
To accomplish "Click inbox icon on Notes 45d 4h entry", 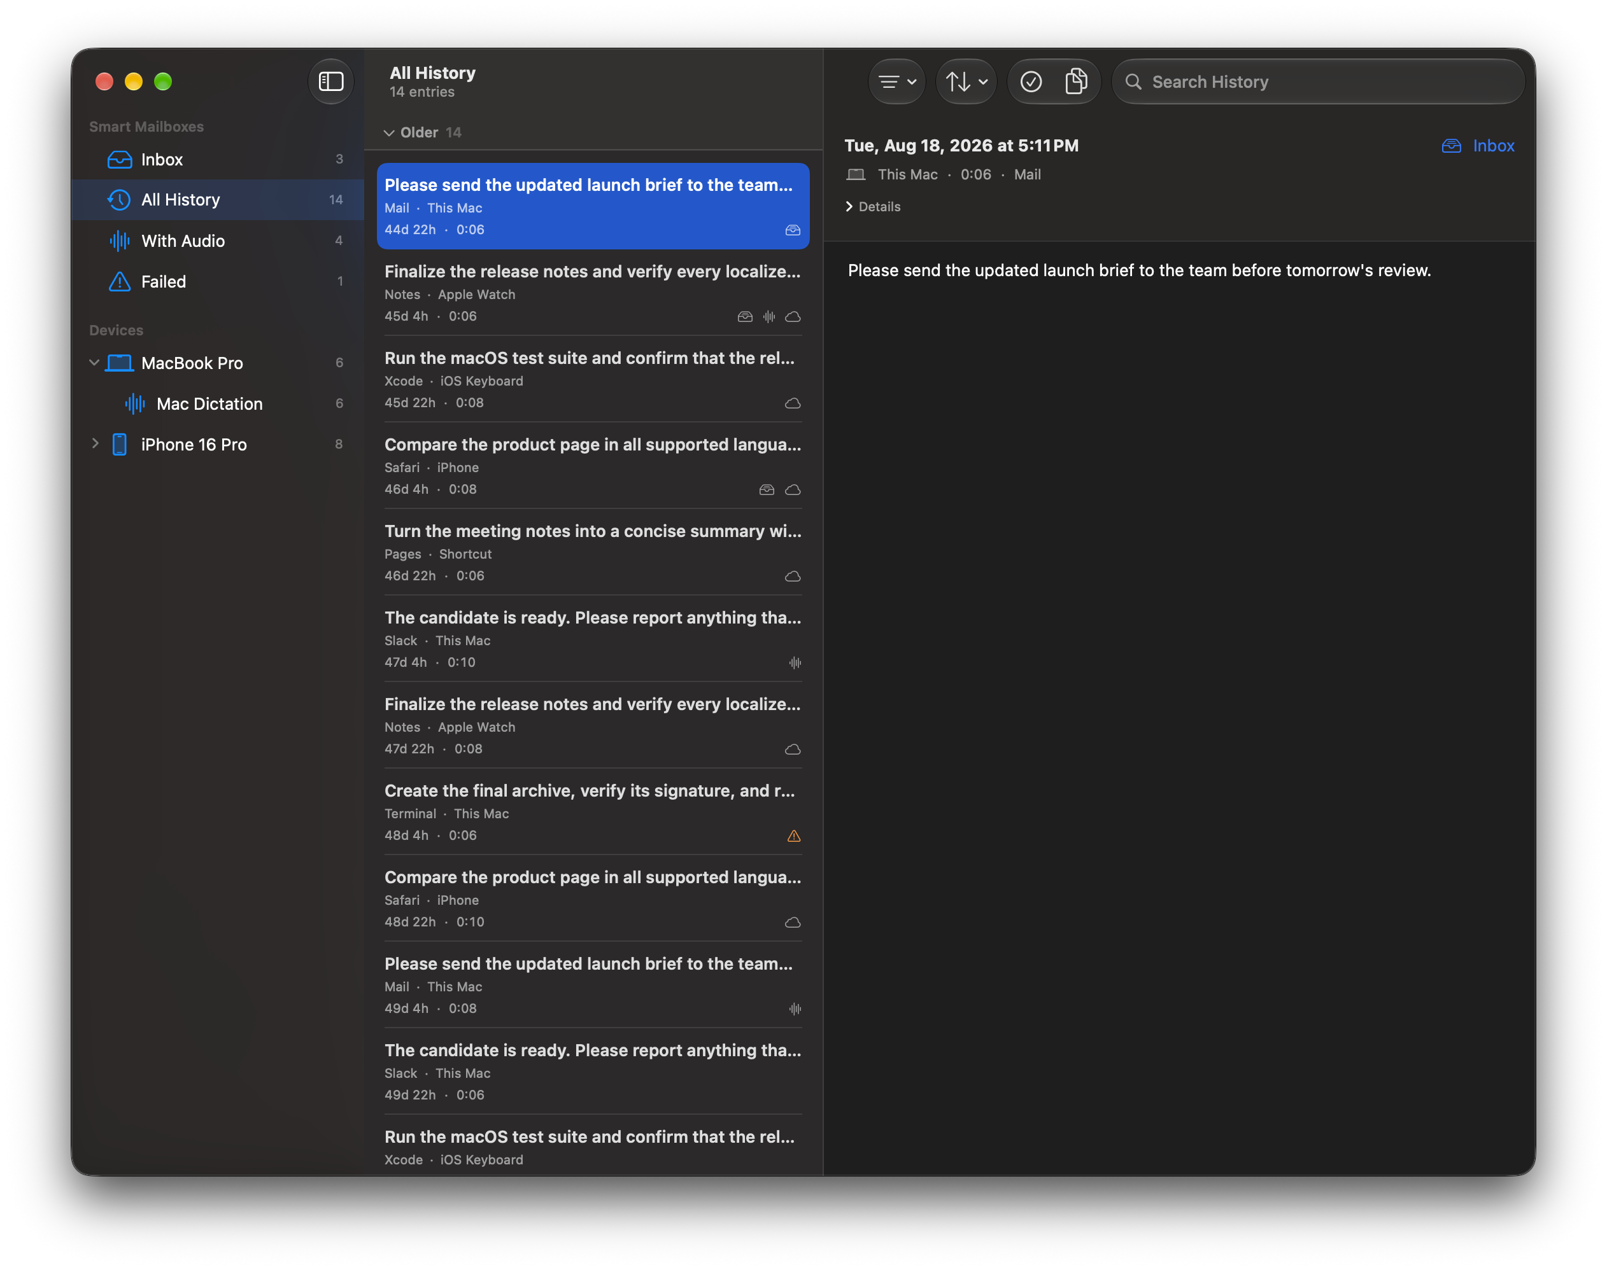I will pos(745,317).
